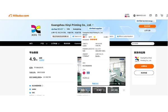Select the first thumbnail labeled (11)
Image resolution: width=168 pixels, height=112 pixels.
pos(84,90)
